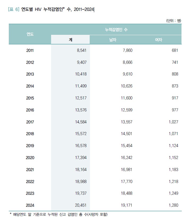This screenshot has height=223, width=190.
Task: Select the 2024 total value 20,451
Action: click(x=80, y=205)
